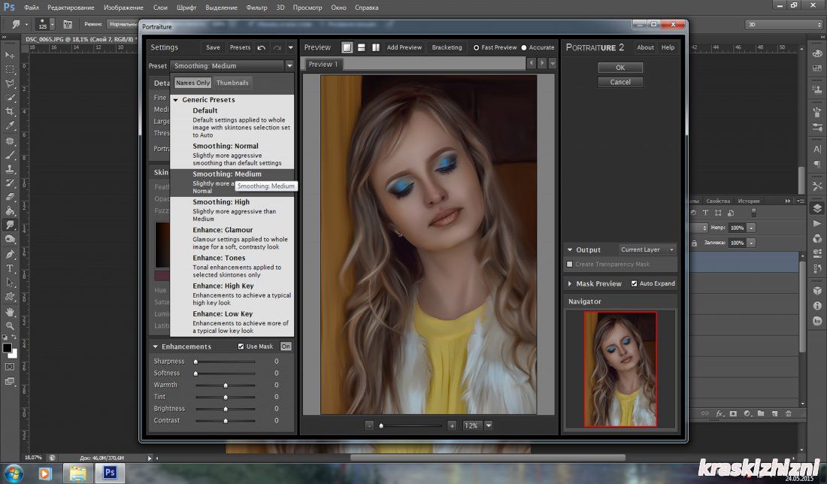Choose the Enhance: Glamour preset
The height and width of the screenshot is (484, 827).
232,238
